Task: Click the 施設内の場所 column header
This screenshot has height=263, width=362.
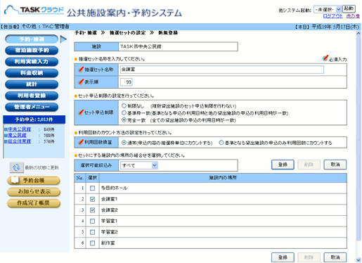Action: coord(223,178)
